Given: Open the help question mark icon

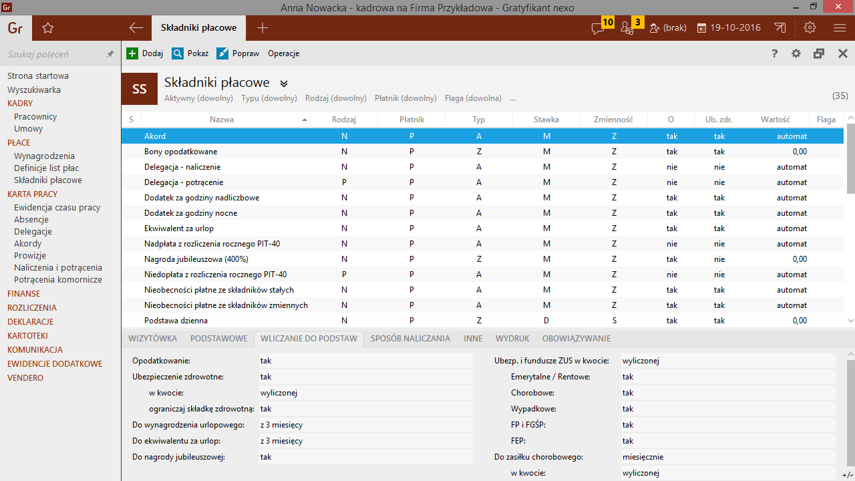Looking at the screenshot, I should point(775,53).
